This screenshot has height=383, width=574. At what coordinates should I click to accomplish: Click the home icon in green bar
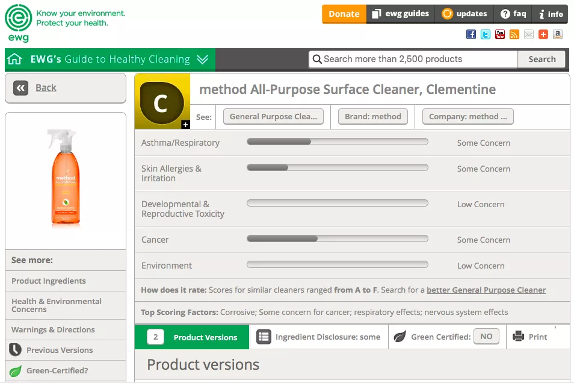(x=14, y=59)
